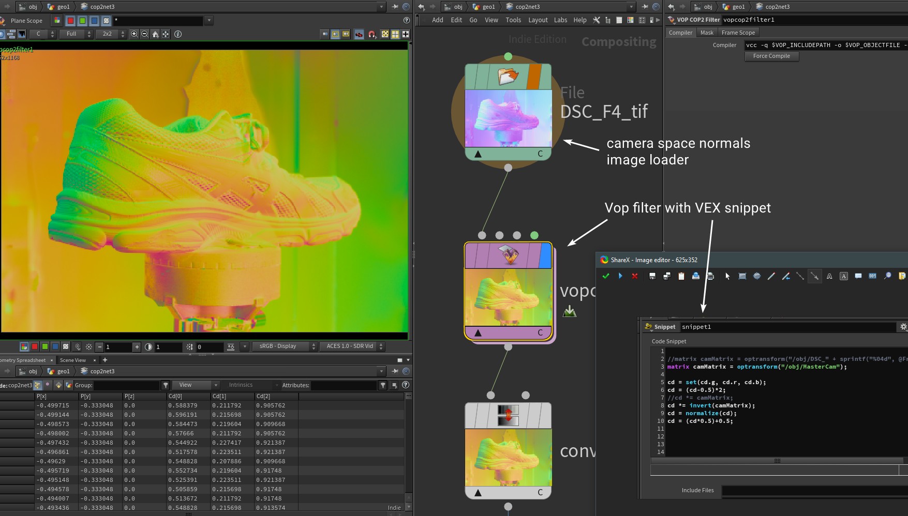Click the zoom in magnifier in viewer toolbar

pyautogui.click(x=135, y=34)
